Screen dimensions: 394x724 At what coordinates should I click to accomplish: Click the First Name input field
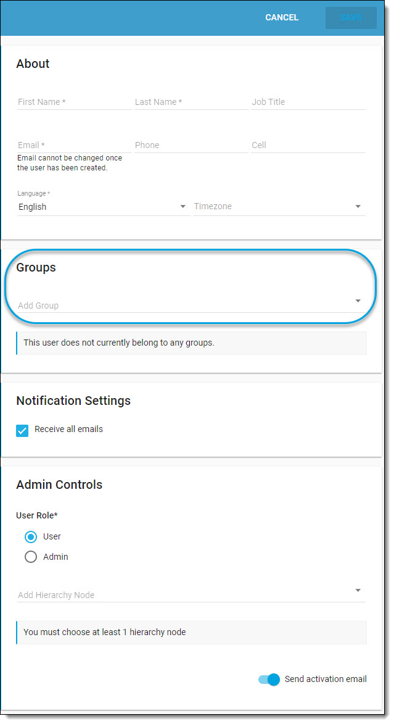(74, 102)
